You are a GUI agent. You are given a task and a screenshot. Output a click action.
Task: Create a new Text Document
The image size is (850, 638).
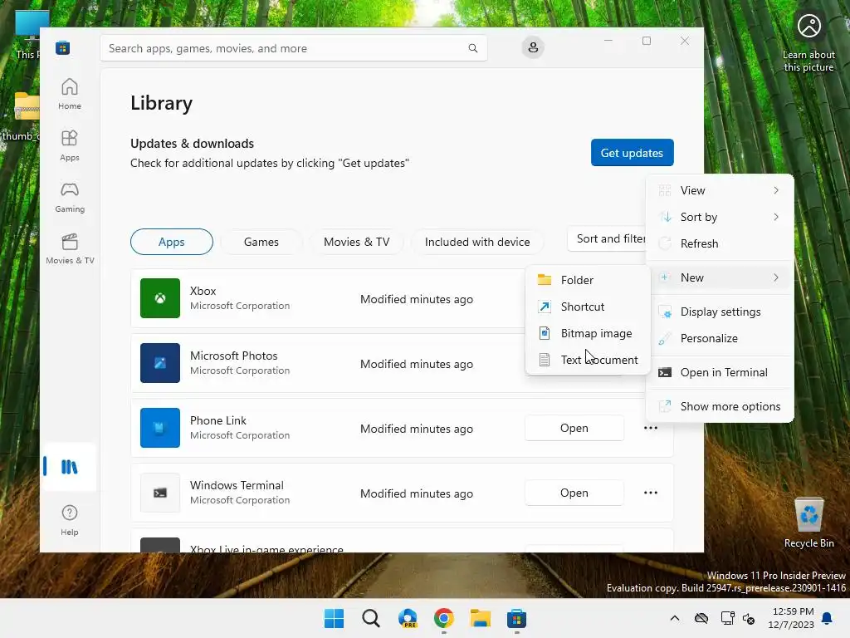click(x=588, y=360)
